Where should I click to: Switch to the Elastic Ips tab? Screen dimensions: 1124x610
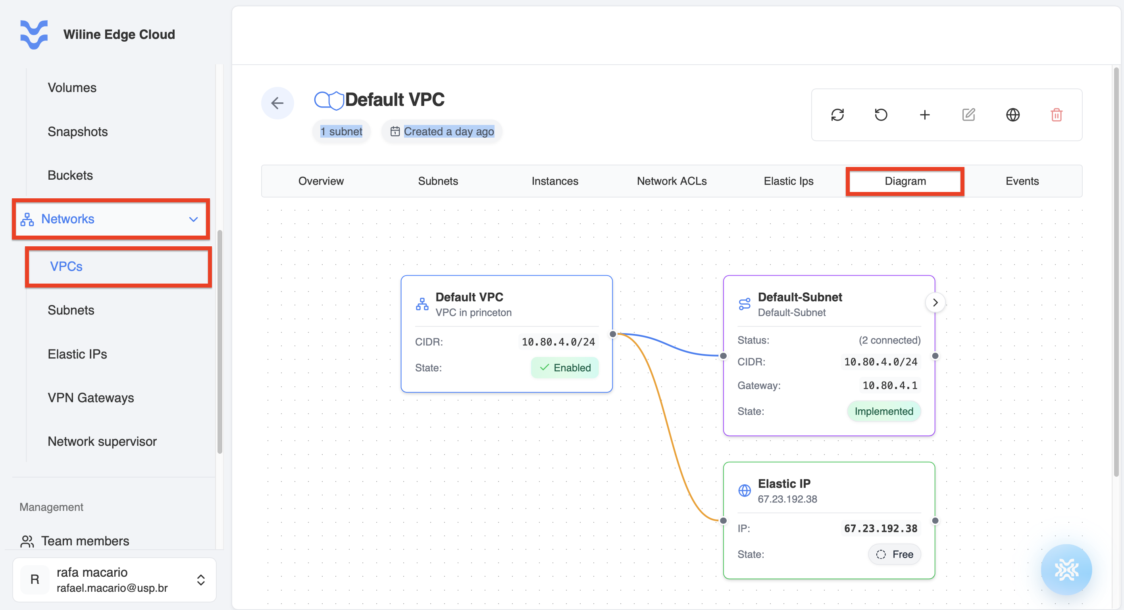(789, 181)
